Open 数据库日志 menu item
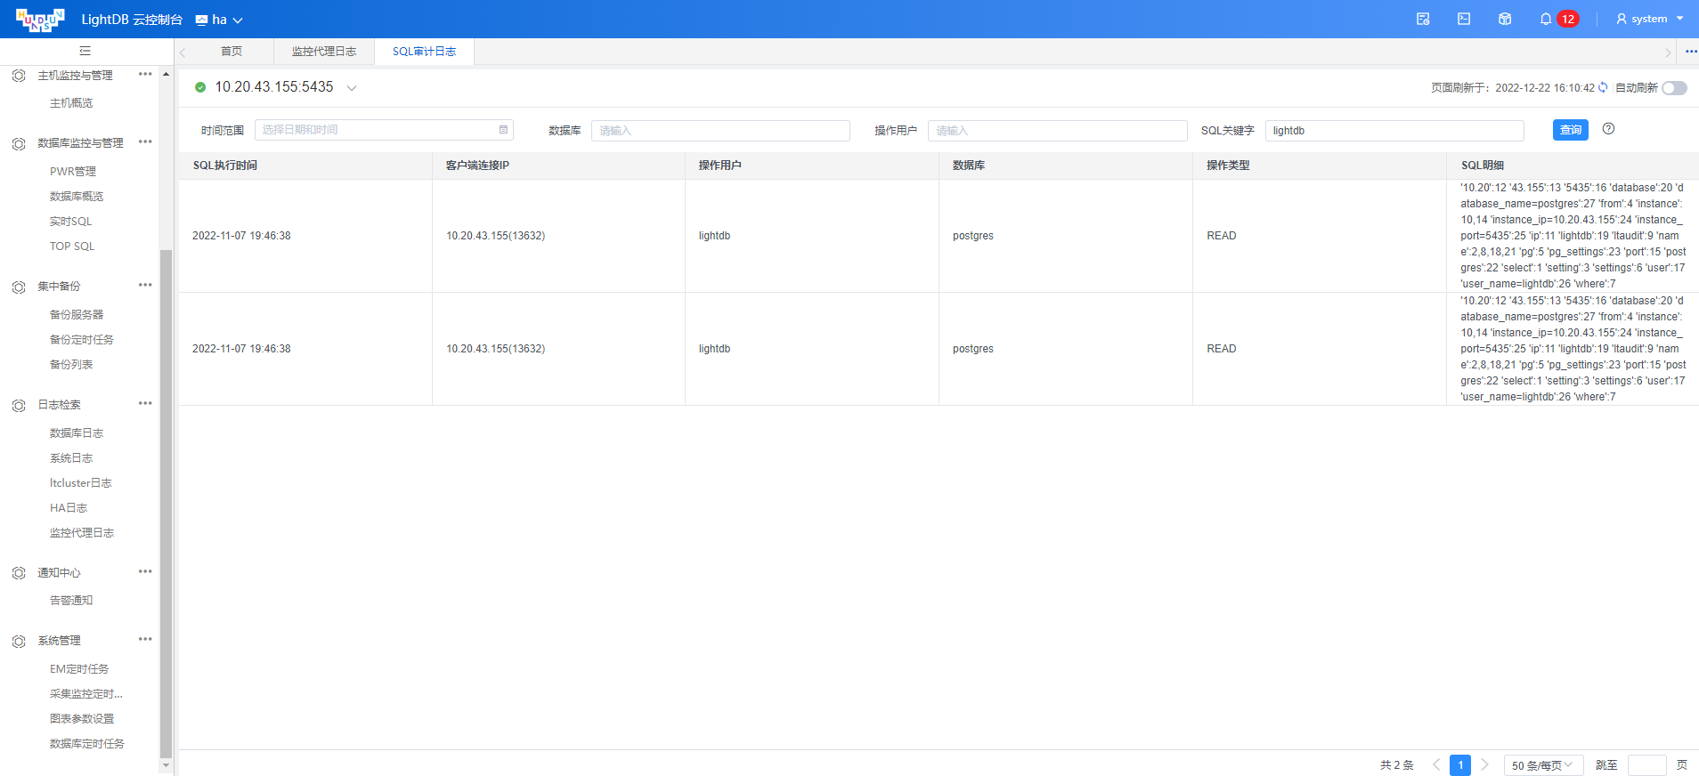1699x776 pixels. (x=77, y=433)
